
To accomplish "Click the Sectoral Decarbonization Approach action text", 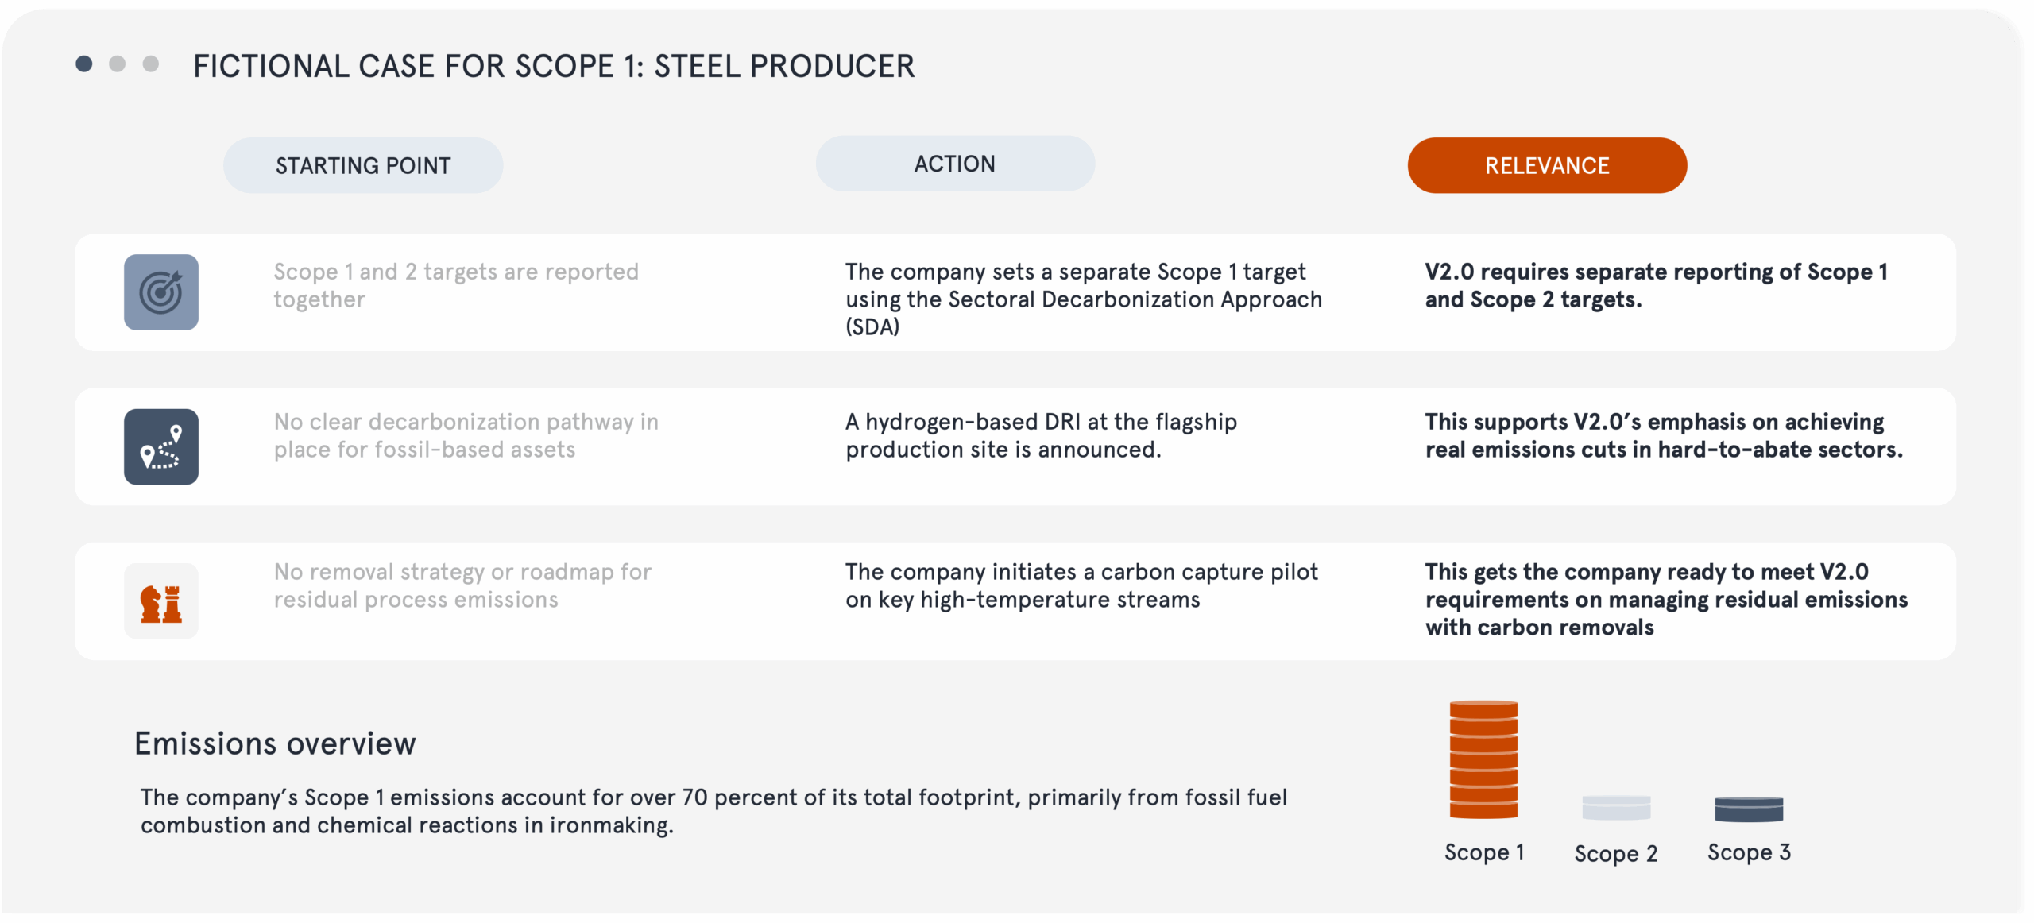I will [1083, 299].
